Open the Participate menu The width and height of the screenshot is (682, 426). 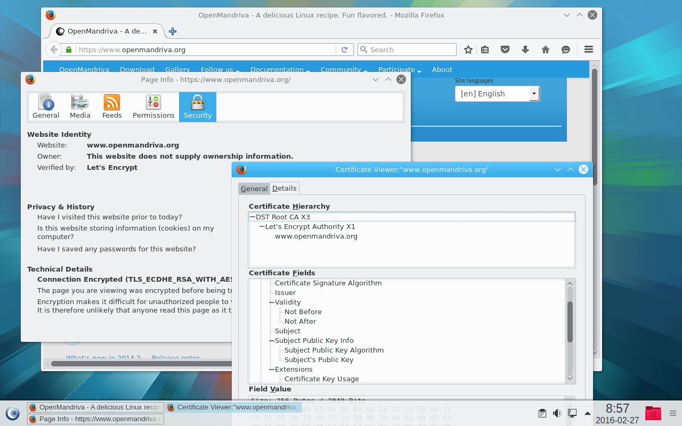point(400,69)
